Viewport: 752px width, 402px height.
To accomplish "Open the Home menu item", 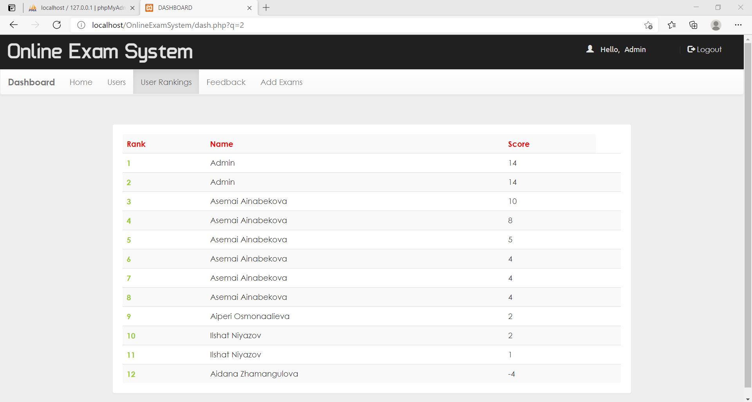I will pos(81,82).
